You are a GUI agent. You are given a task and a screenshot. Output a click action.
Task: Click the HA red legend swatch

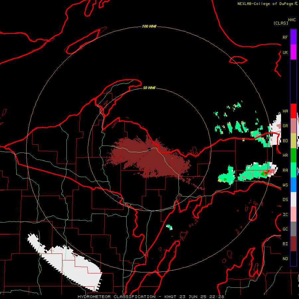(x=293, y=111)
